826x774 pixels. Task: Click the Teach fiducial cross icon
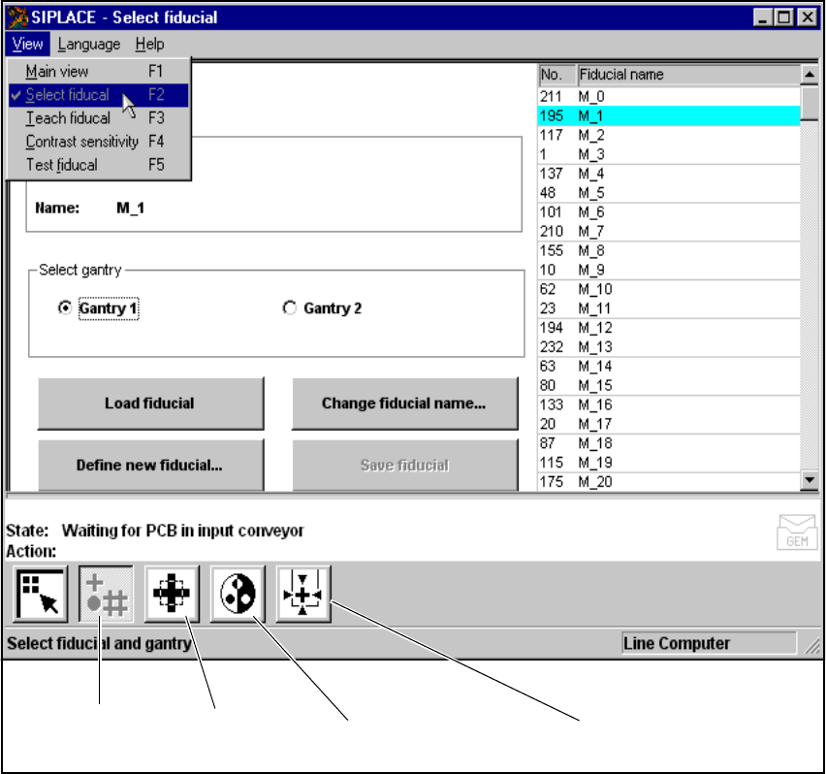tap(172, 595)
